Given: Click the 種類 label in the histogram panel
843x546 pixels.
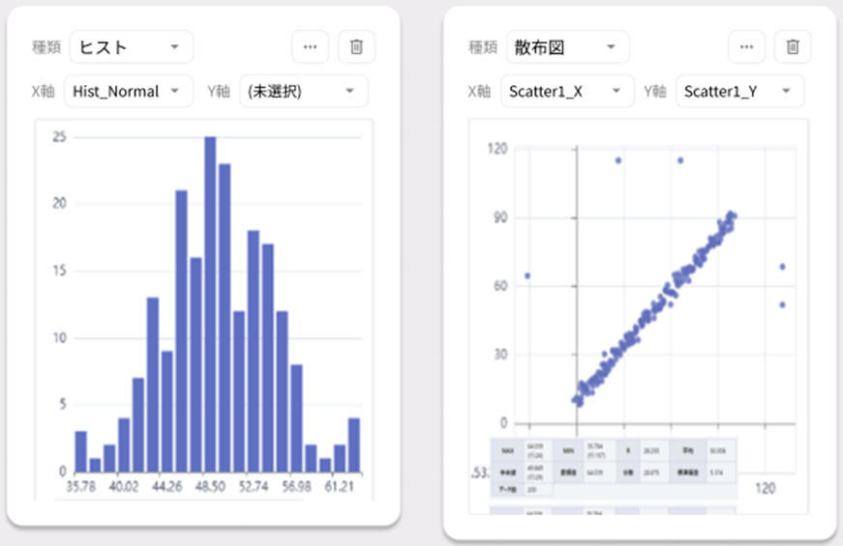Looking at the screenshot, I should coord(47,47).
